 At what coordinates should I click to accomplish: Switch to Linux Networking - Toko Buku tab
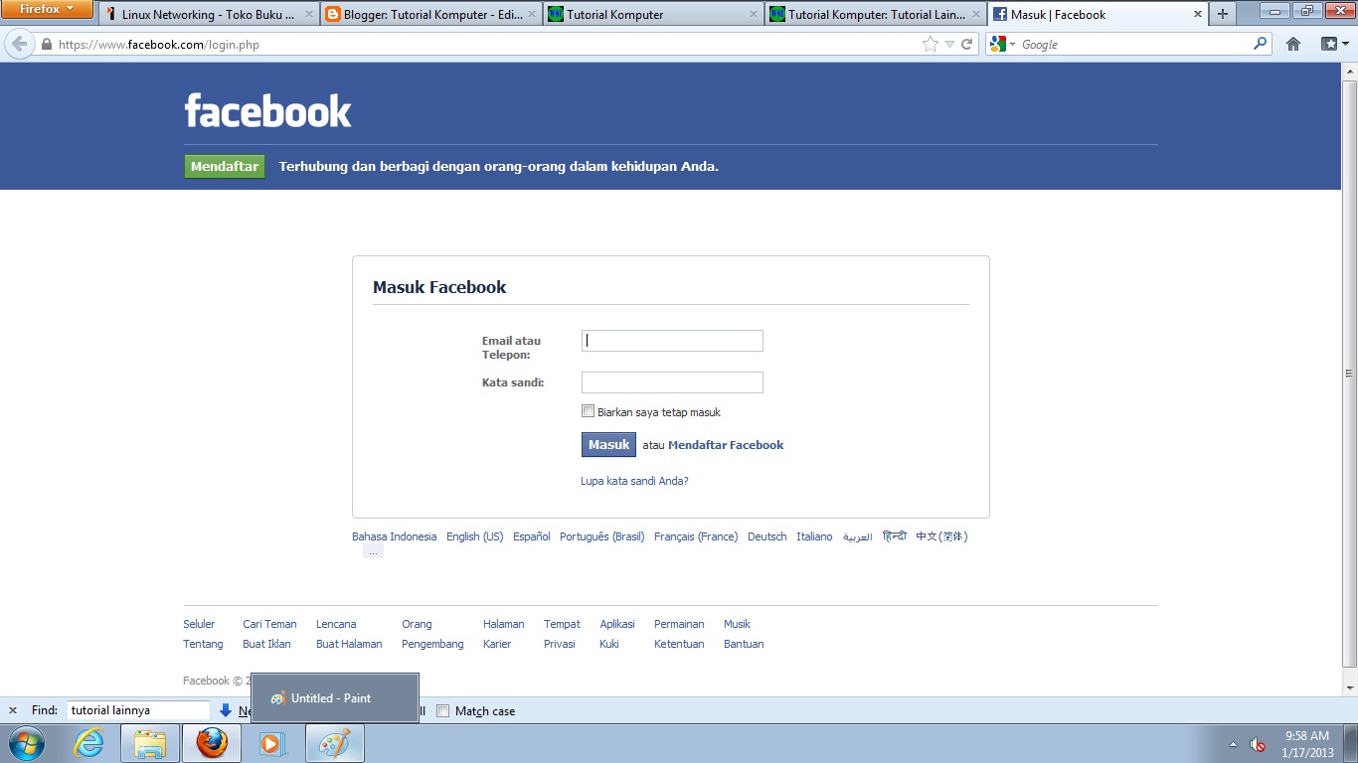(209, 14)
